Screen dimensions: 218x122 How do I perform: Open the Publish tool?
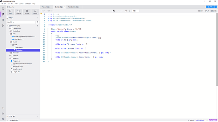coord(35,12)
